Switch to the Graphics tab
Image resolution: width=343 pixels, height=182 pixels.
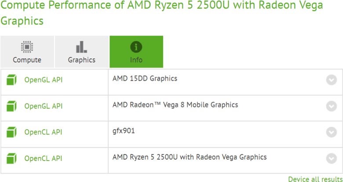81,60
